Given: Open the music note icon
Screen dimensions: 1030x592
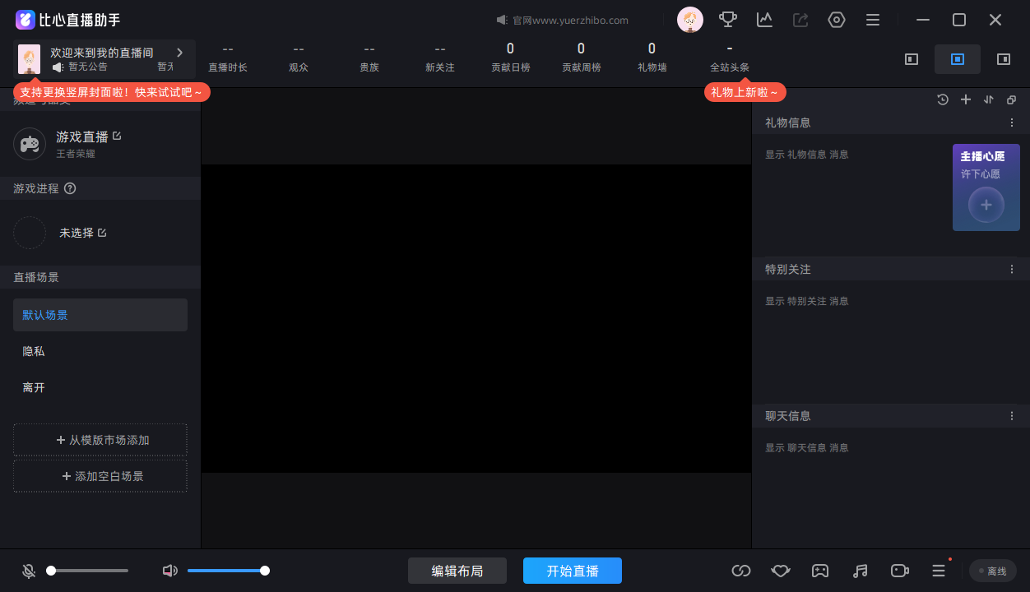Looking at the screenshot, I should tap(860, 571).
